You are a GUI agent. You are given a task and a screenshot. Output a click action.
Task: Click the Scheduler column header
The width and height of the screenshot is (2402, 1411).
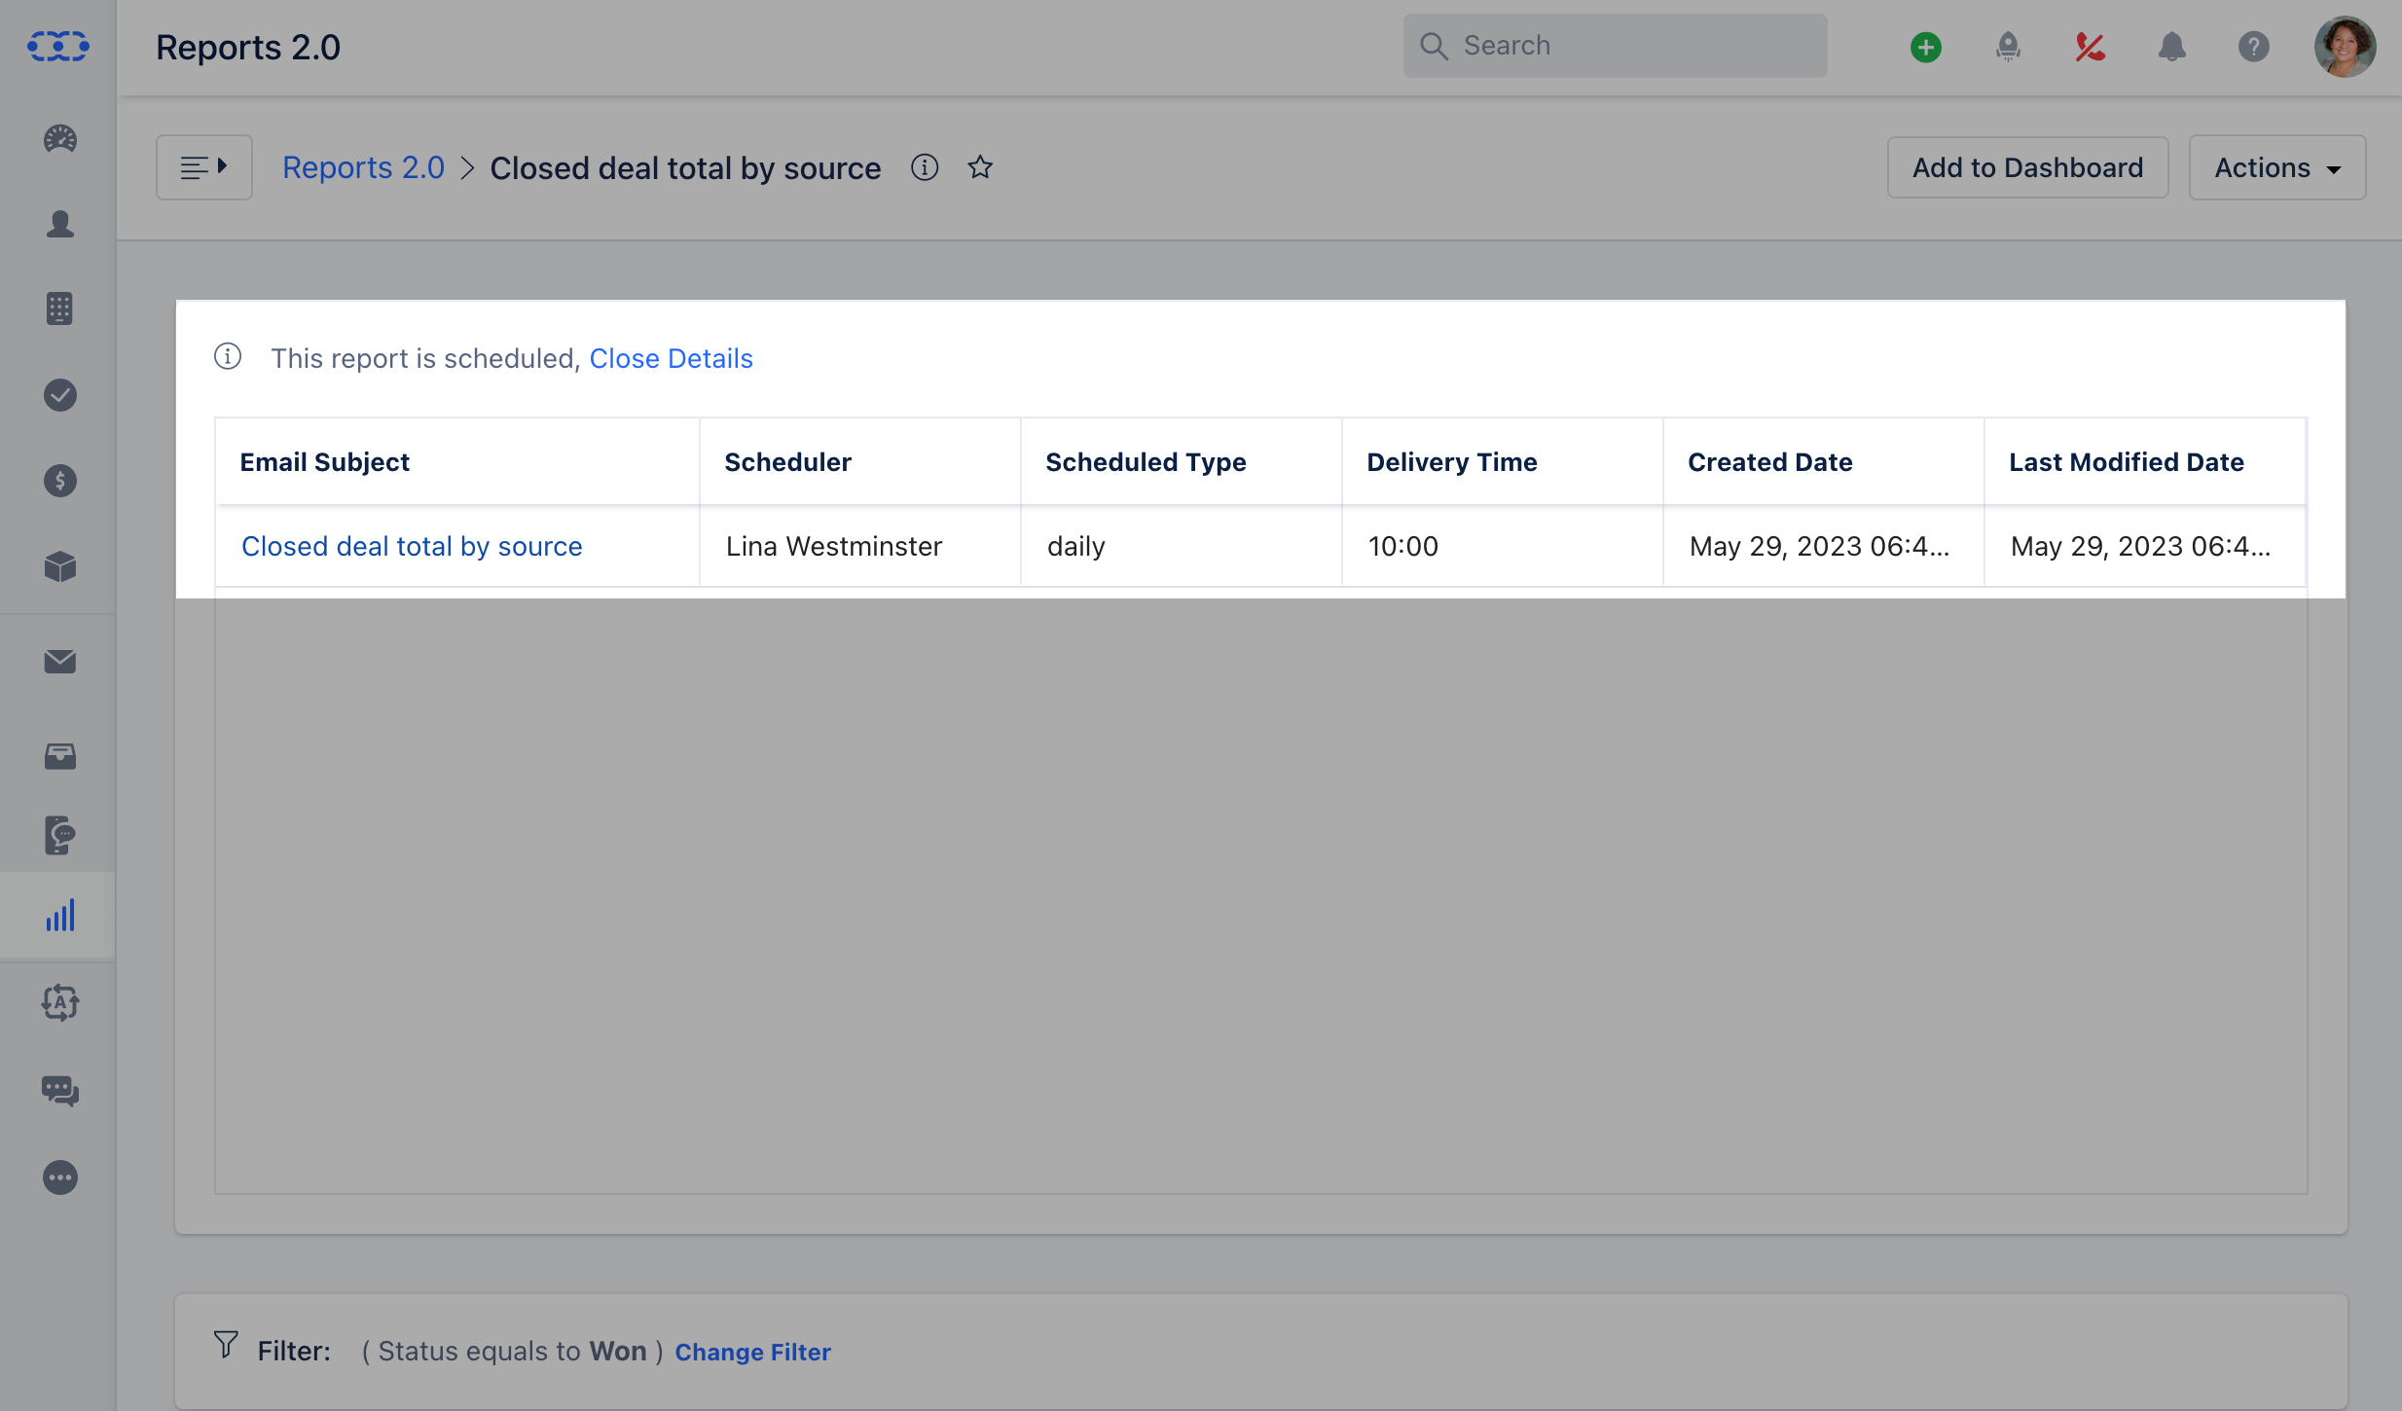tap(859, 462)
